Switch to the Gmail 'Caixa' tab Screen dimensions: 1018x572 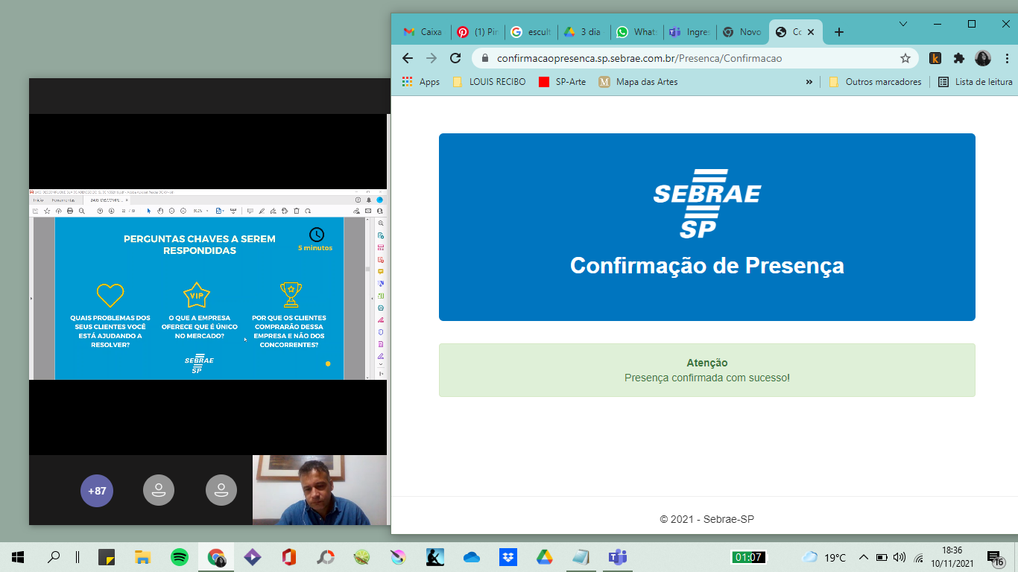[x=423, y=32]
